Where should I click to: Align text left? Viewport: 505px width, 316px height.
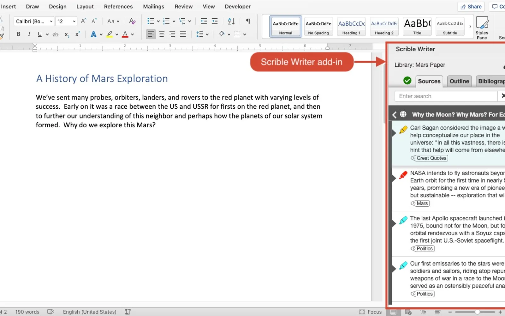coord(151,34)
